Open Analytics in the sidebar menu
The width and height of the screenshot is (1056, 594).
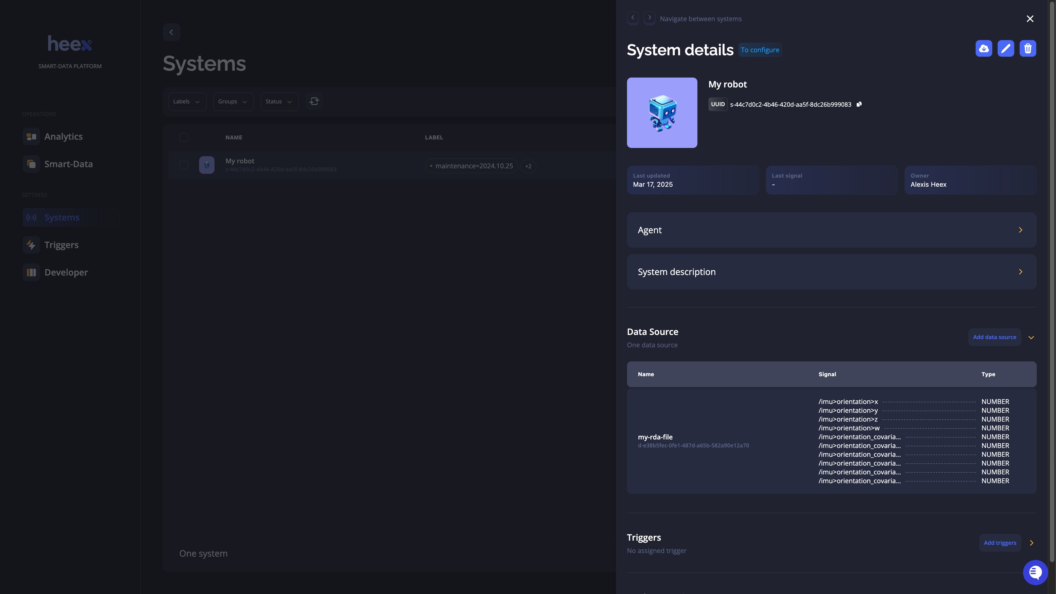pyautogui.click(x=63, y=136)
